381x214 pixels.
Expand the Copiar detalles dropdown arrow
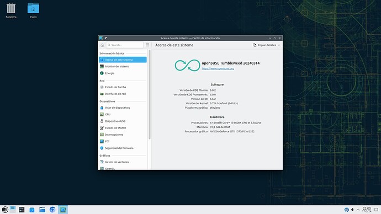[279, 45]
